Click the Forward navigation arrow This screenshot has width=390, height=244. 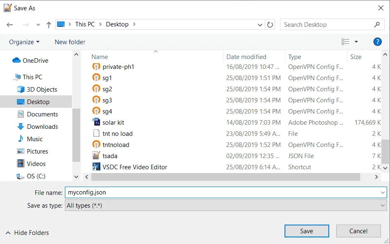pos(26,25)
